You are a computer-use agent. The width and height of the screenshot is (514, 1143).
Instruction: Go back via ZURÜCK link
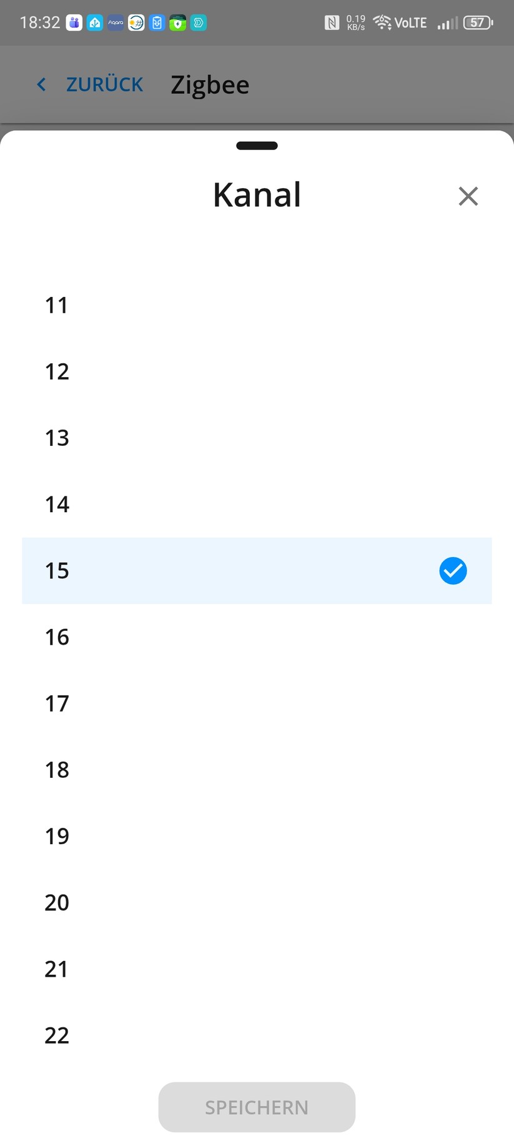point(104,85)
